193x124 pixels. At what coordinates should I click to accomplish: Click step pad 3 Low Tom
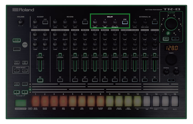(54, 101)
